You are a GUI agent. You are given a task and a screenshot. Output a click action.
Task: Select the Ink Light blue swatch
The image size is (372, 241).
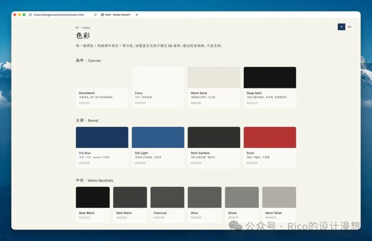(x=158, y=137)
